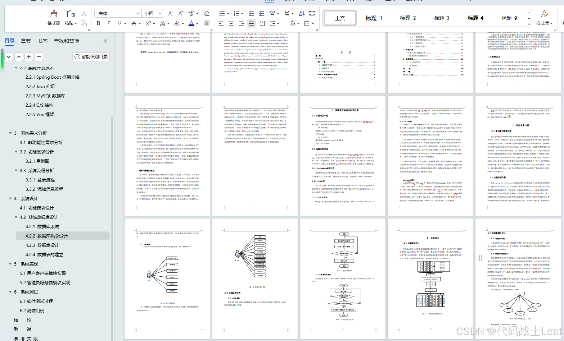The image size is (564, 341).
Task: Click the blue font color button
Action: click(191, 23)
